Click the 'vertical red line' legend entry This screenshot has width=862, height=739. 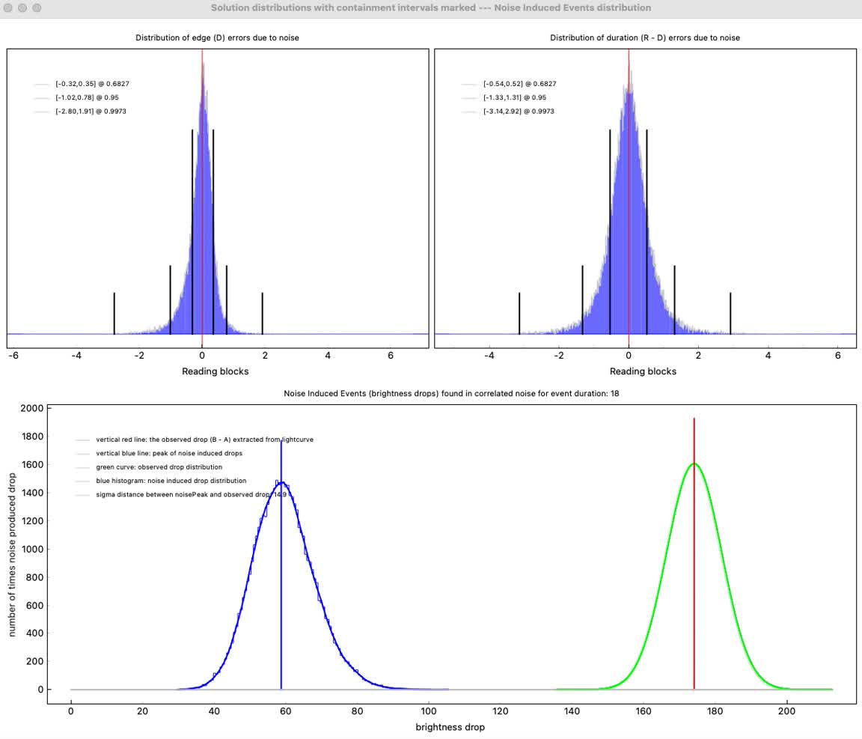click(204, 440)
